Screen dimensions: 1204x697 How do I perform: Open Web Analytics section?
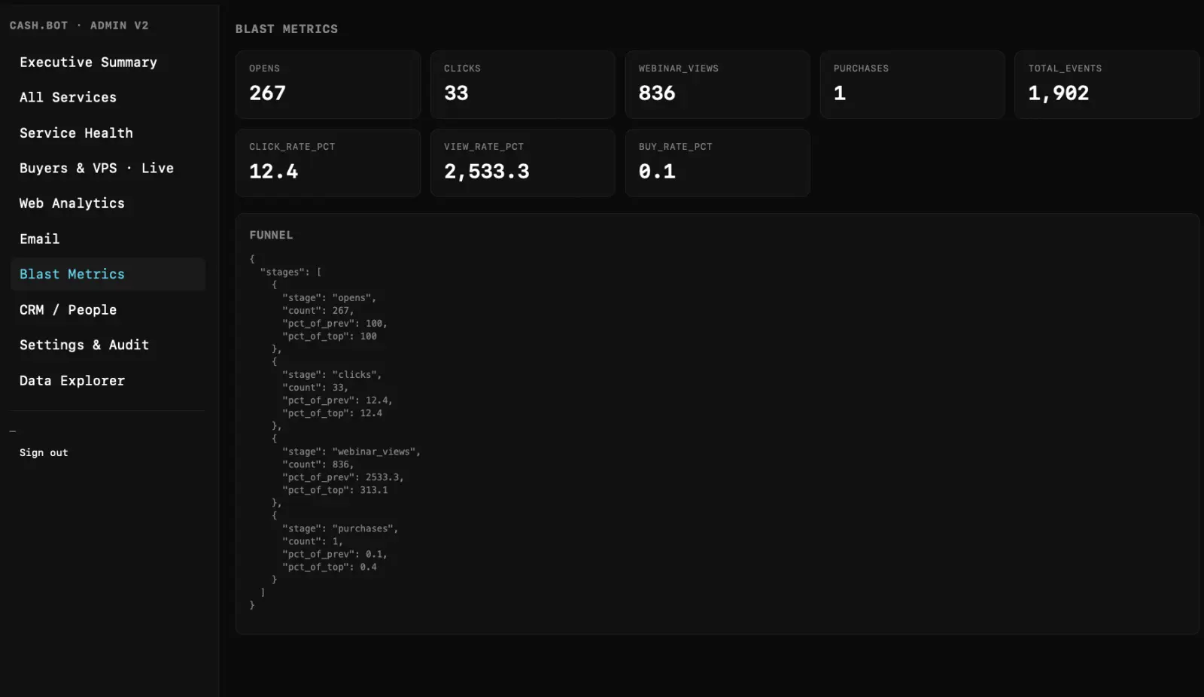click(72, 203)
